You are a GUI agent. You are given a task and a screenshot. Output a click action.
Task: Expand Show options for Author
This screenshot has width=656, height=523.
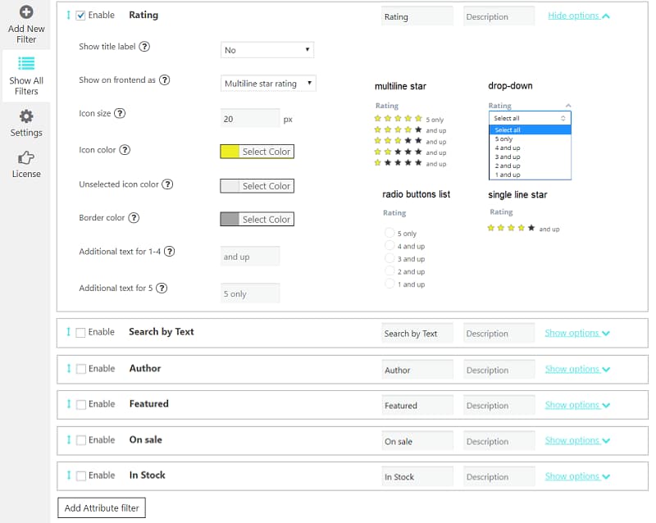pos(577,369)
